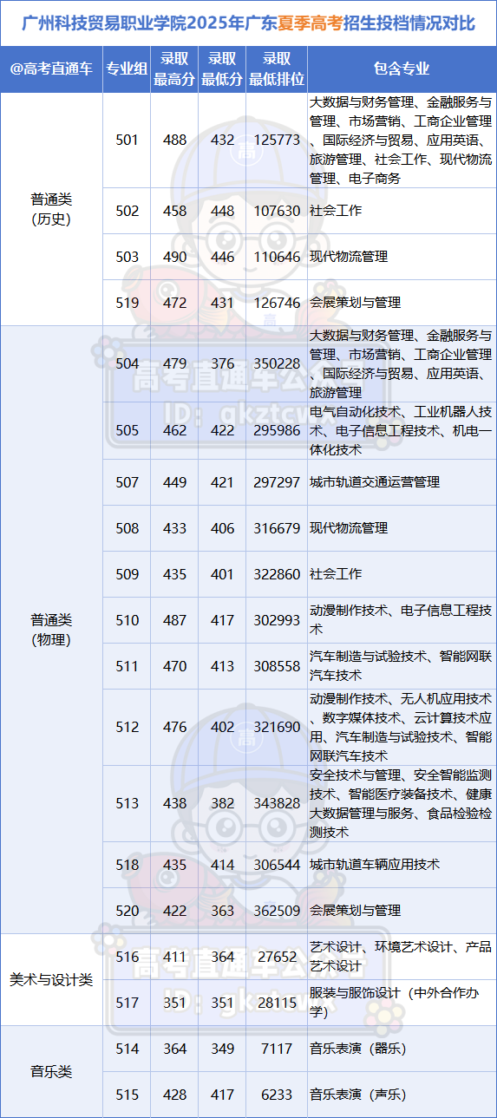The height and width of the screenshot is (1118, 497).
Task: Select the 普通类(物理) category cell
Action: click(51, 630)
